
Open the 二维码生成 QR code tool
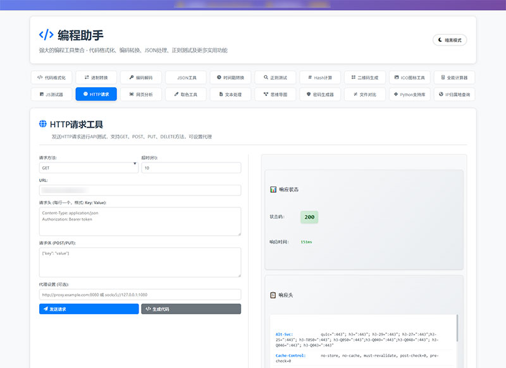tap(365, 77)
